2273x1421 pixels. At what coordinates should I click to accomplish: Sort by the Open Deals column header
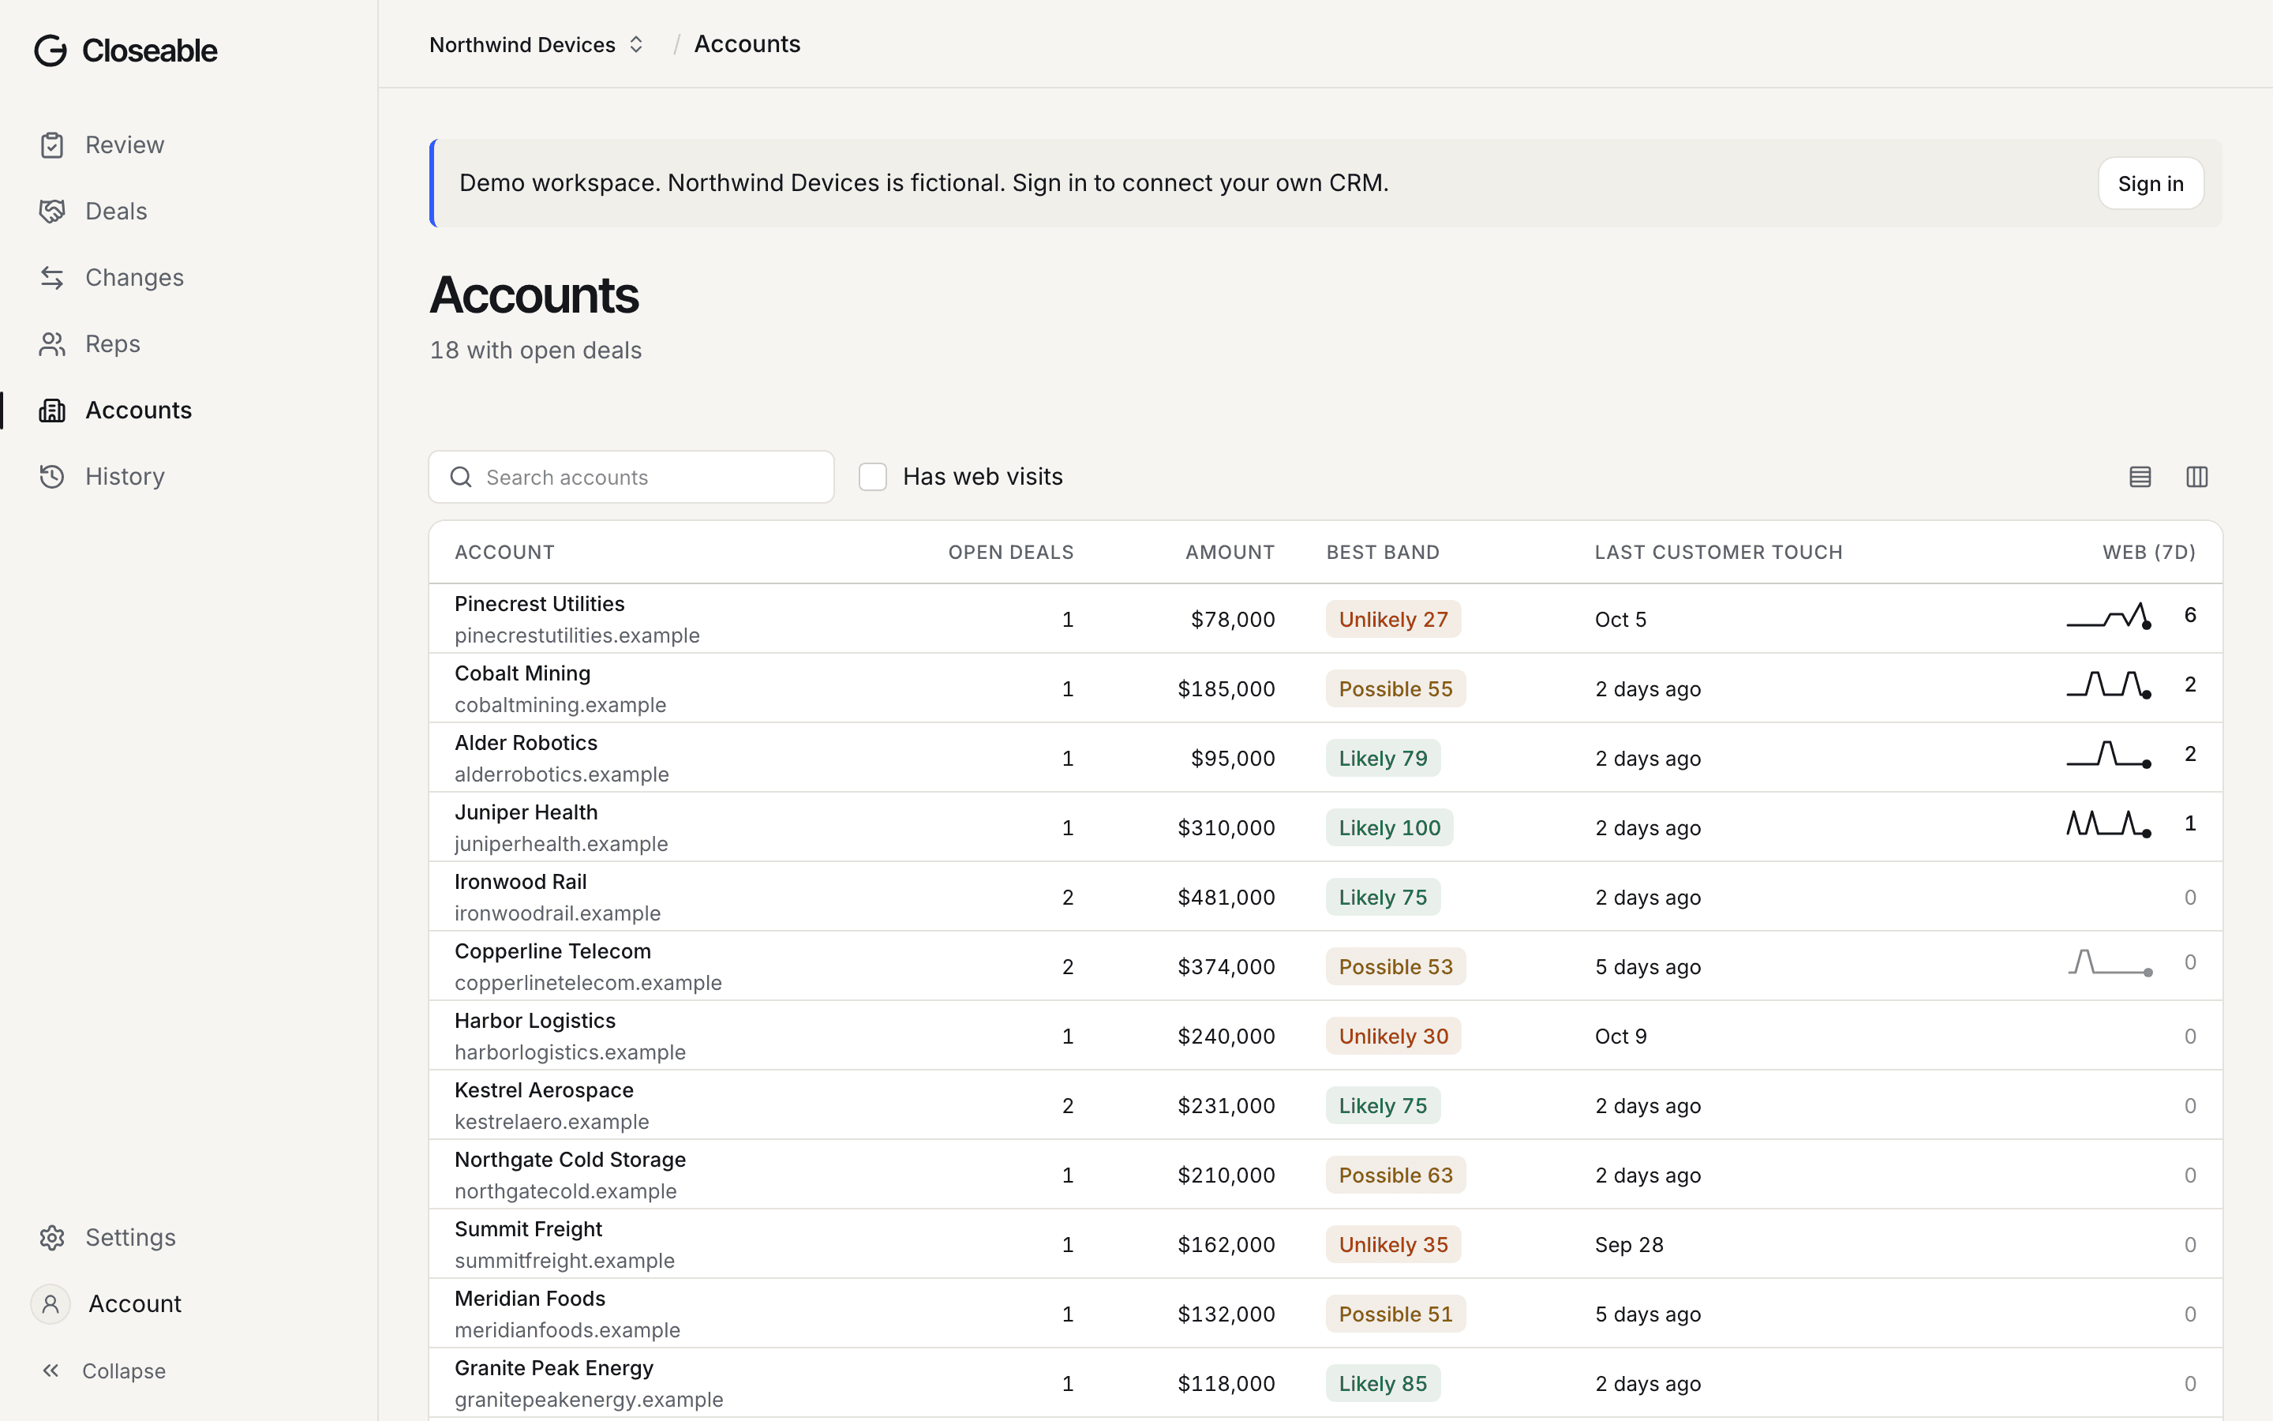pyautogui.click(x=1011, y=553)
